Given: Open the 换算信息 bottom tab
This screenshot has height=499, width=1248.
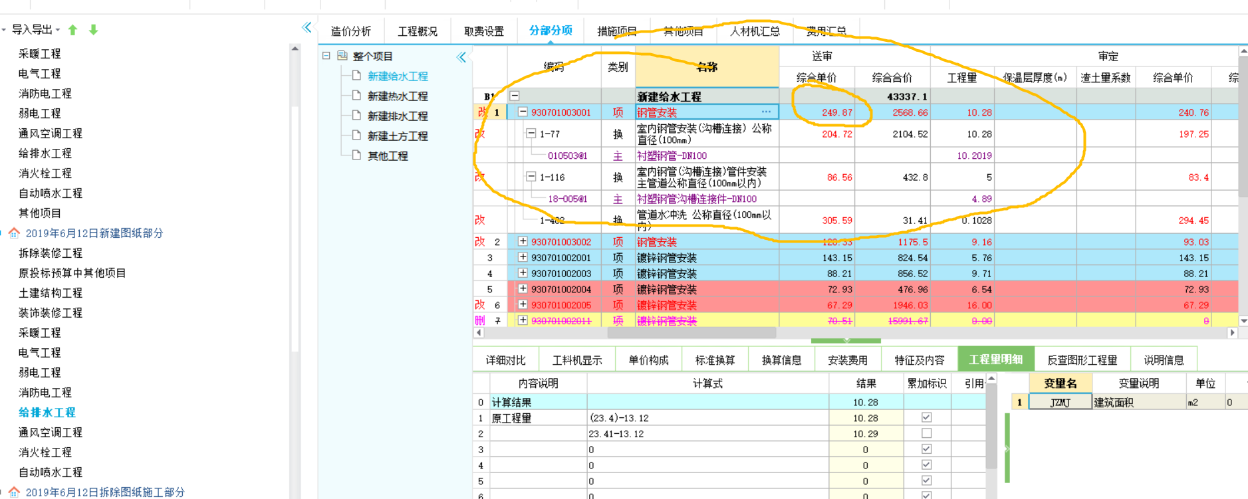Looking at the screenshot, I should click(x=781, y=360).
